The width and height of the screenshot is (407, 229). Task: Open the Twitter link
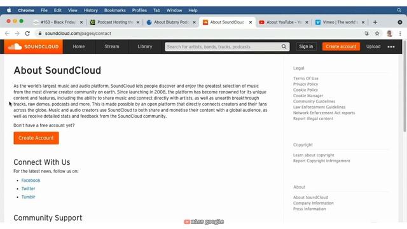pos(28,189)
